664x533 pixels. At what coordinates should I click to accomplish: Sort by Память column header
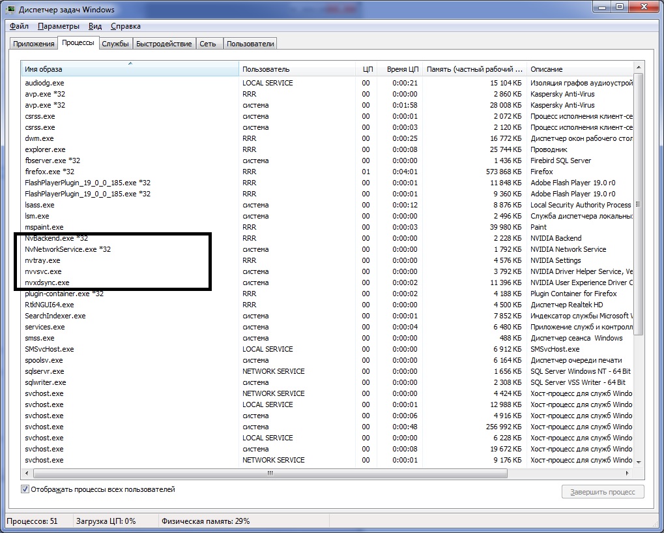[x=475, y=69]
